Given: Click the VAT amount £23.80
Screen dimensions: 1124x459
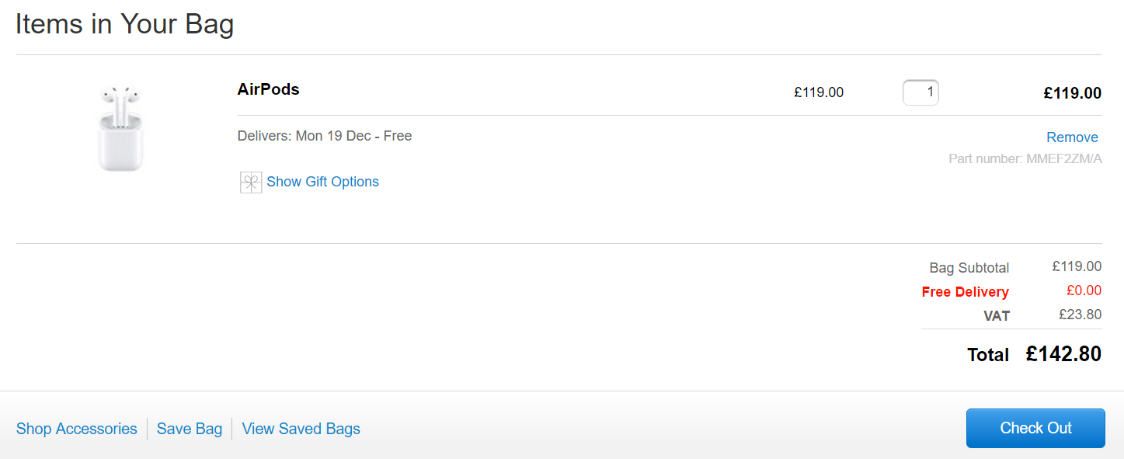Looking at the screenshot, I should pyautogui.click(x=1080, y=315).
